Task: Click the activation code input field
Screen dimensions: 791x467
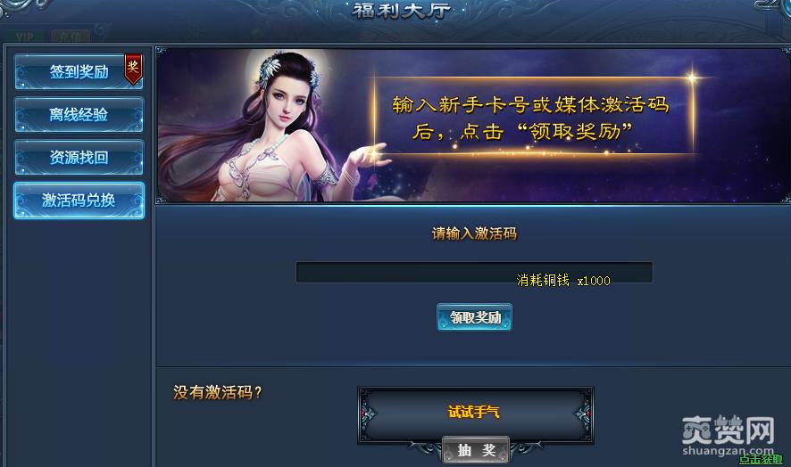Action: coord(474,273)
